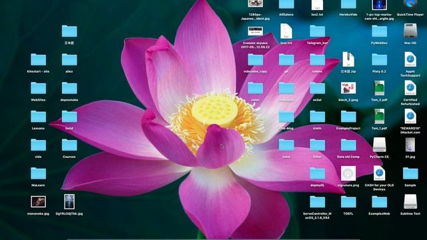The height and width of the screenshot is (240, 427).
Task: Select the Mac HD drive icon
Action: point(410,31)
